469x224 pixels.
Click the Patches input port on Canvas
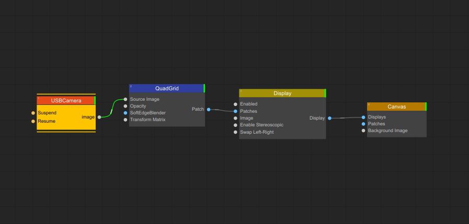(x=363, y=124)
